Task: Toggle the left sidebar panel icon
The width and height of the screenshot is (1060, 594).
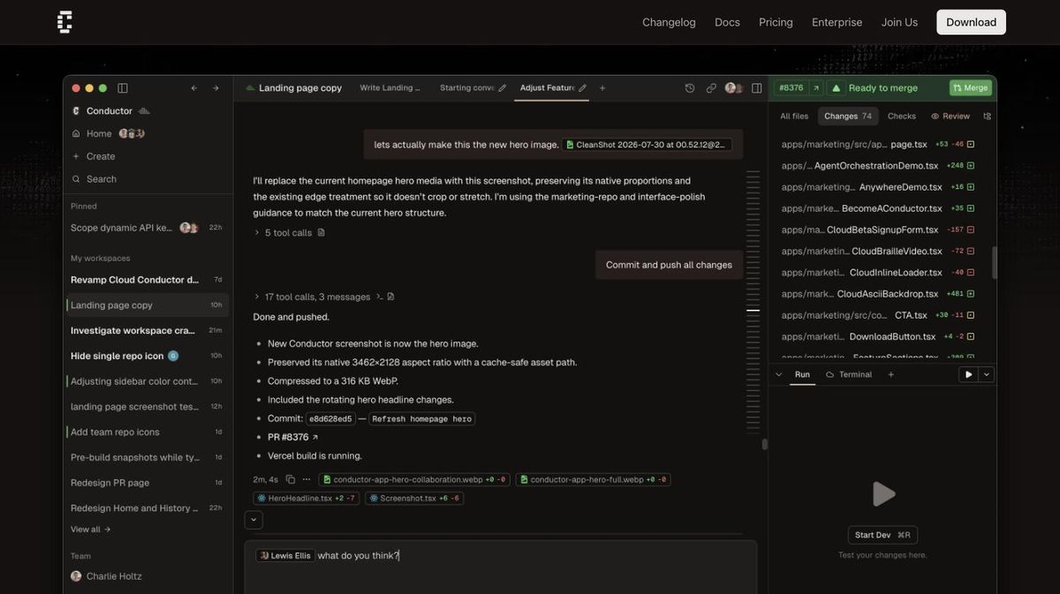Action: click(123, 88)
